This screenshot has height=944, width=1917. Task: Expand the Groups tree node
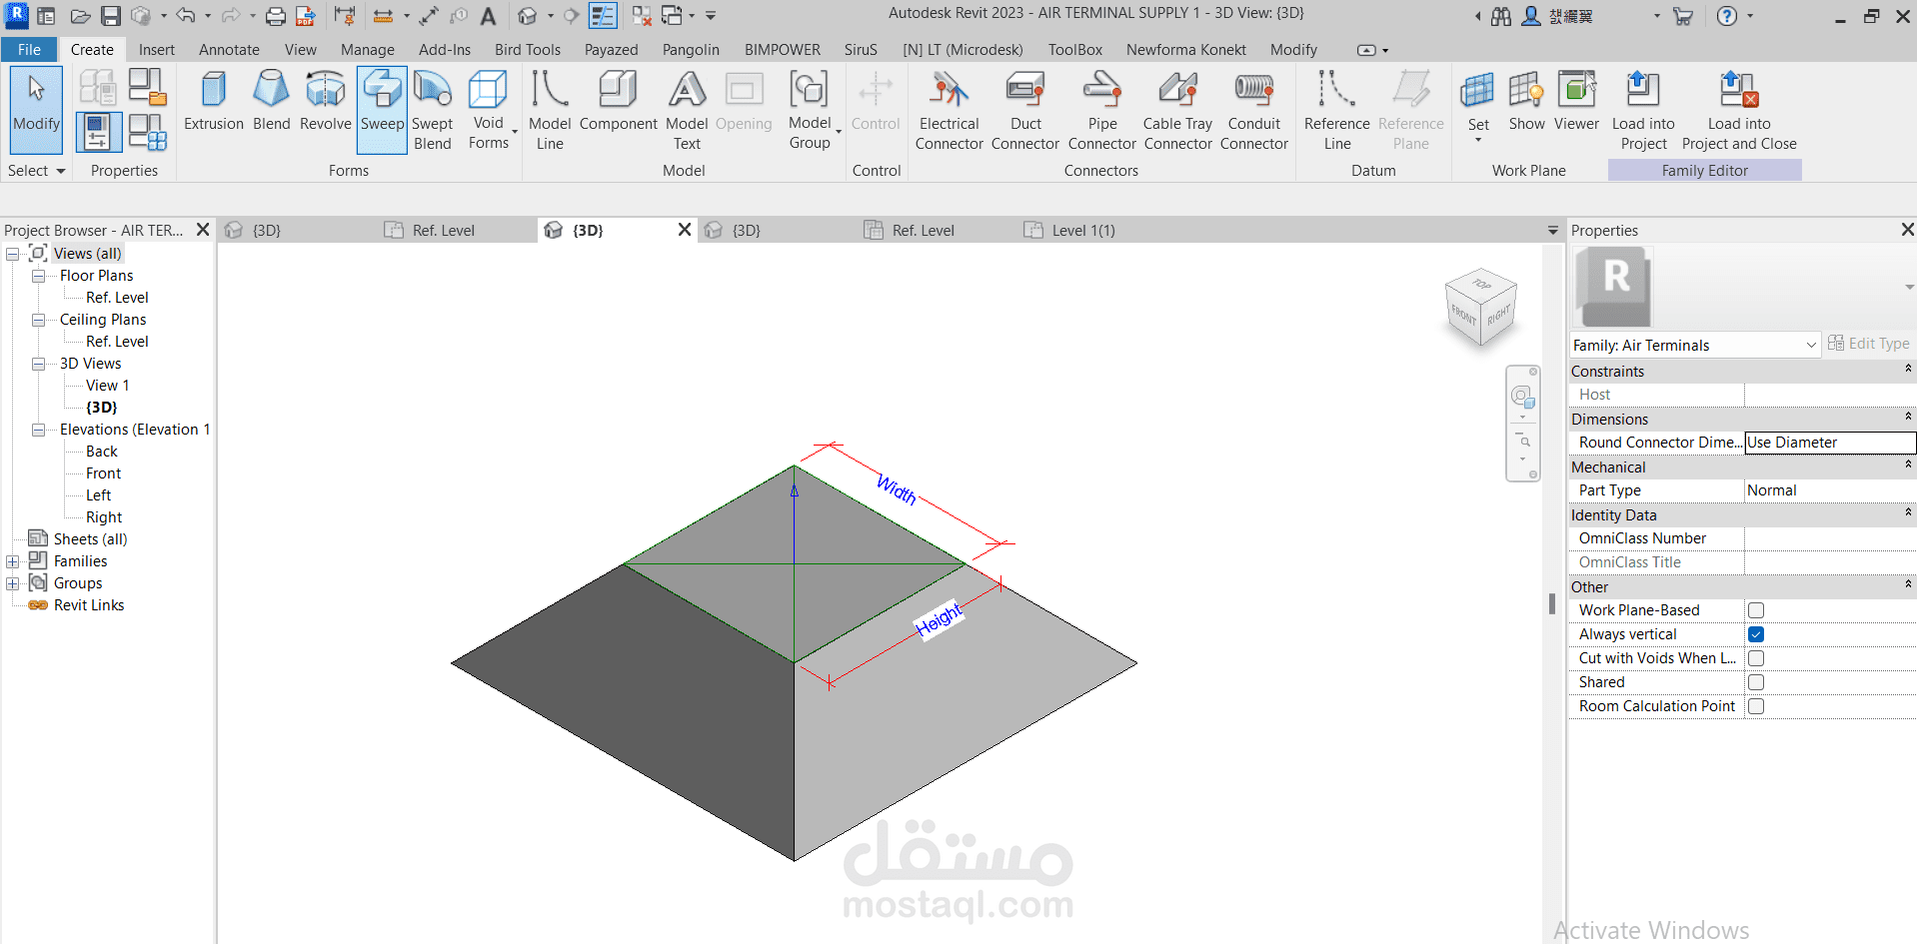coord(12,583)
